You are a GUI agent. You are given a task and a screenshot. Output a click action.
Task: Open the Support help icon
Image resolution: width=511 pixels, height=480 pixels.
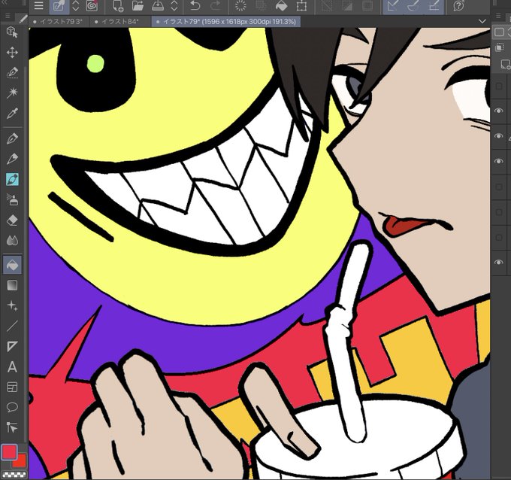tap(459, 6)
